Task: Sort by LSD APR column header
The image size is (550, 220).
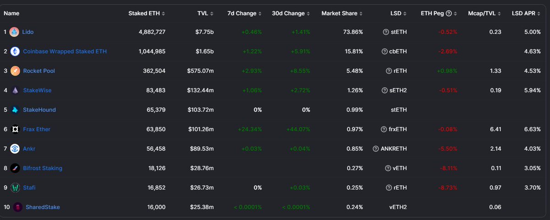Action: (526, 13)
